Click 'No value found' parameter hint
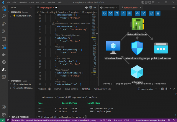Viewport: 177px width, 122px height. 71,24
